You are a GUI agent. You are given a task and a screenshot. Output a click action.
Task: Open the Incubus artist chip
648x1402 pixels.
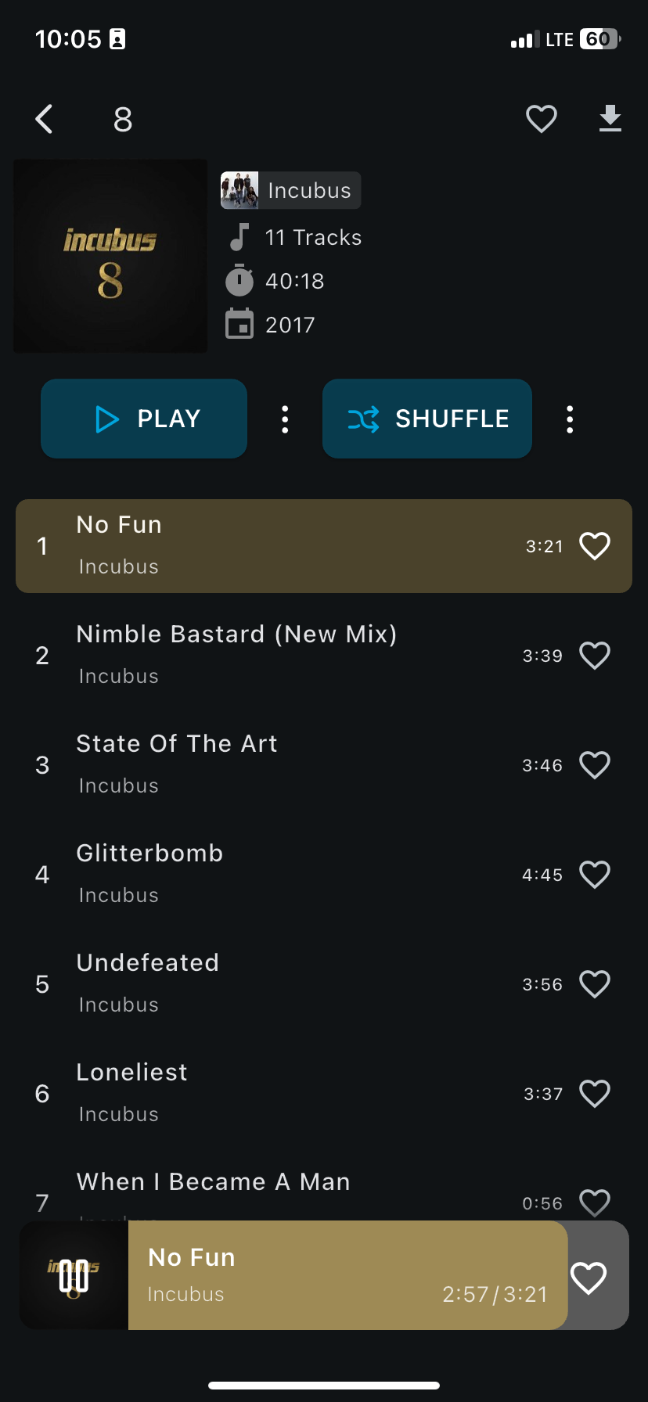pos(291,190)
